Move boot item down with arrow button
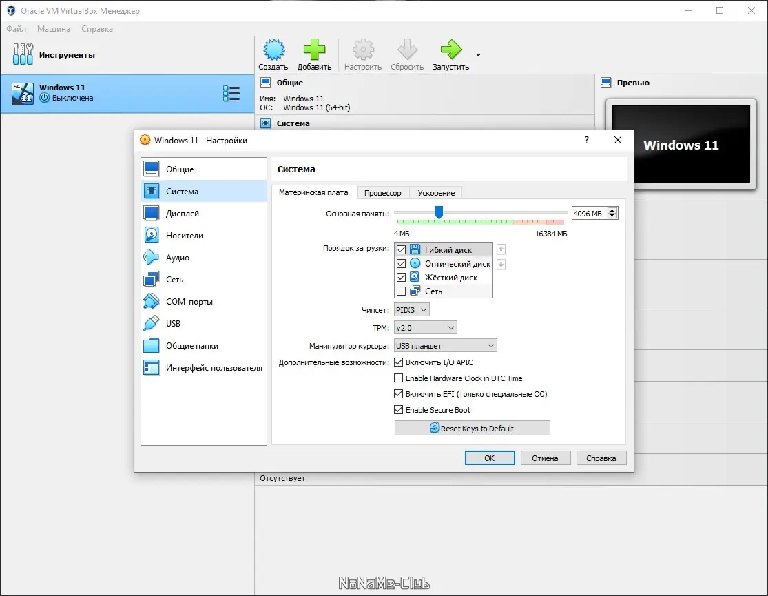 click(x=501, y=265)
